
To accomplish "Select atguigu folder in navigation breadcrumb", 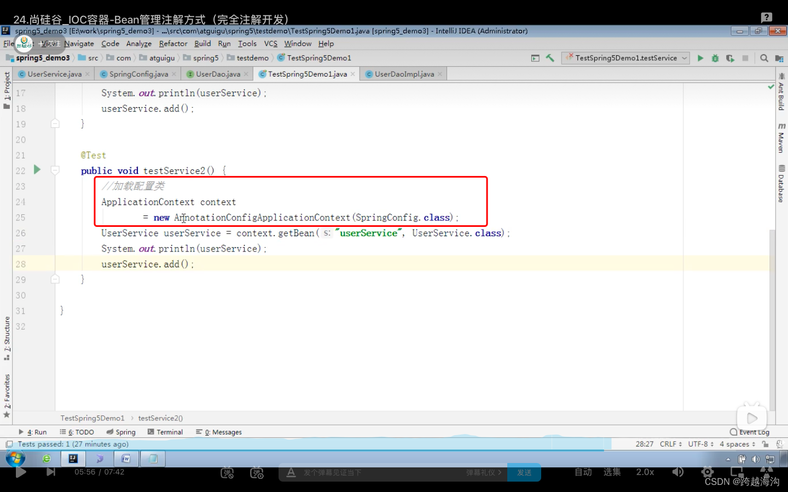I will point(157,58).
